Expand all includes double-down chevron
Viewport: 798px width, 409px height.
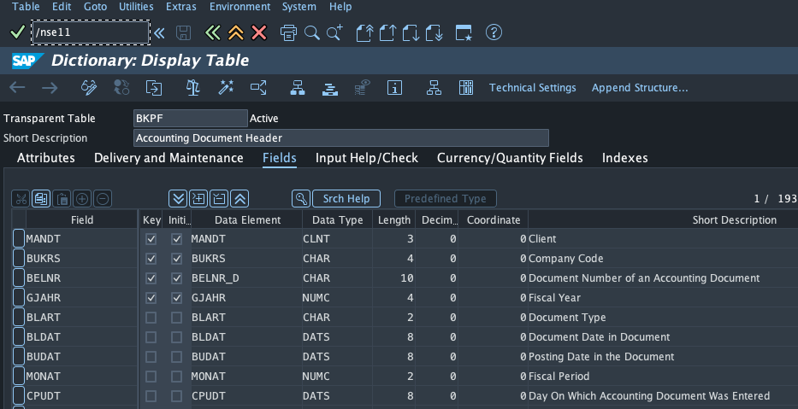pos(178,199)
